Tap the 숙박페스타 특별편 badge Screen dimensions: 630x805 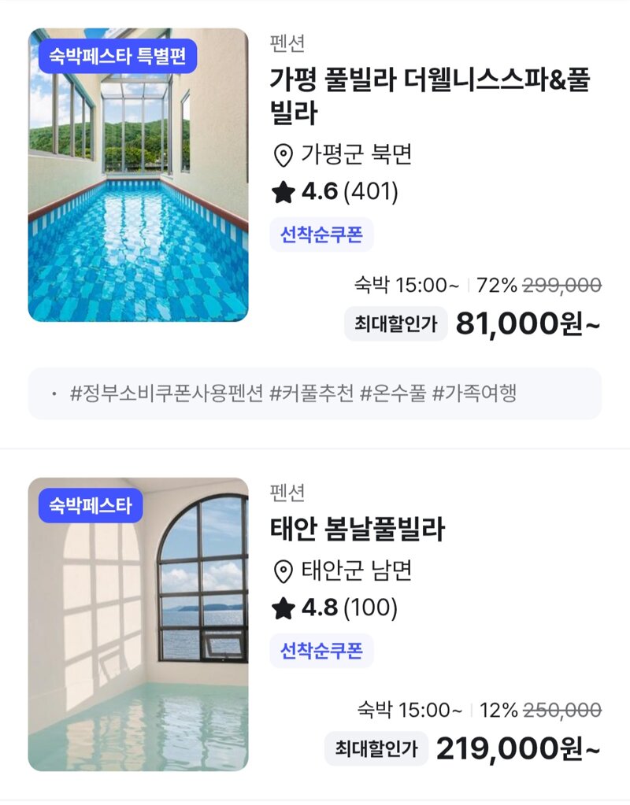(117, 56)
